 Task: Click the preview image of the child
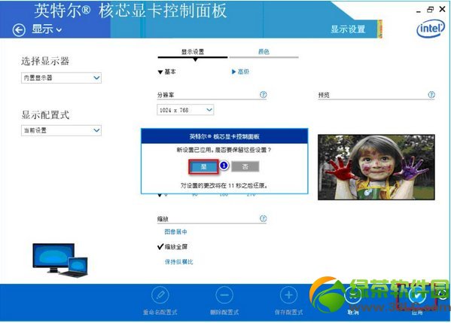pyautogui.click(x=376, y=167)
